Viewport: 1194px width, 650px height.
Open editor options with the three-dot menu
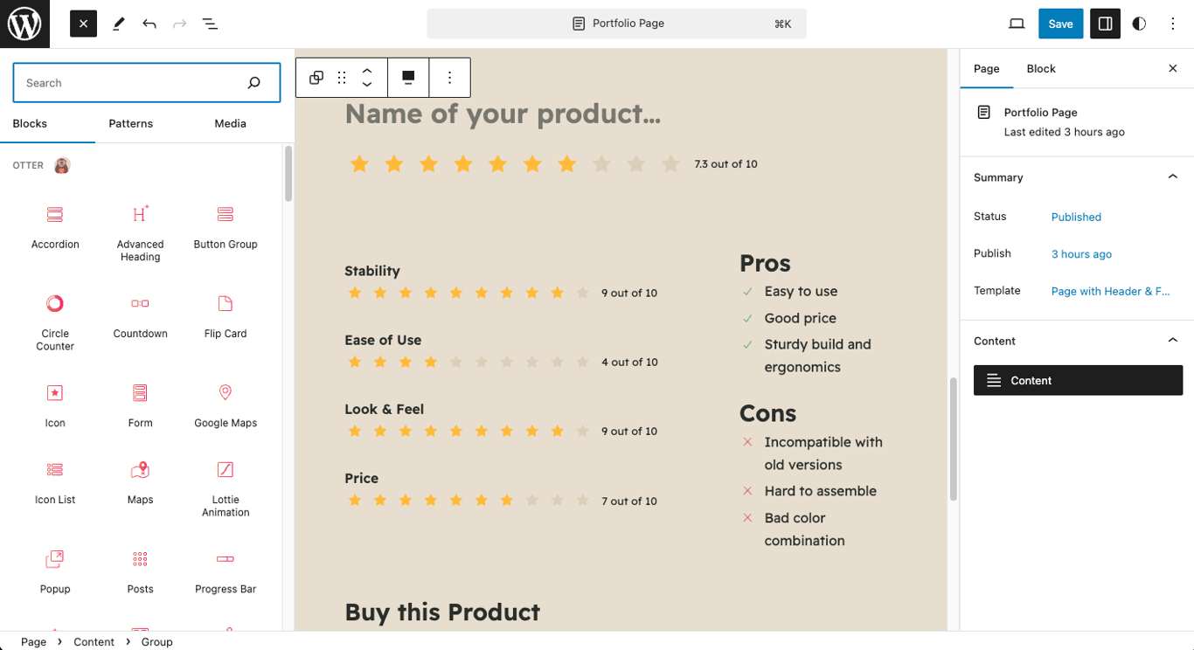(1173, 24)
